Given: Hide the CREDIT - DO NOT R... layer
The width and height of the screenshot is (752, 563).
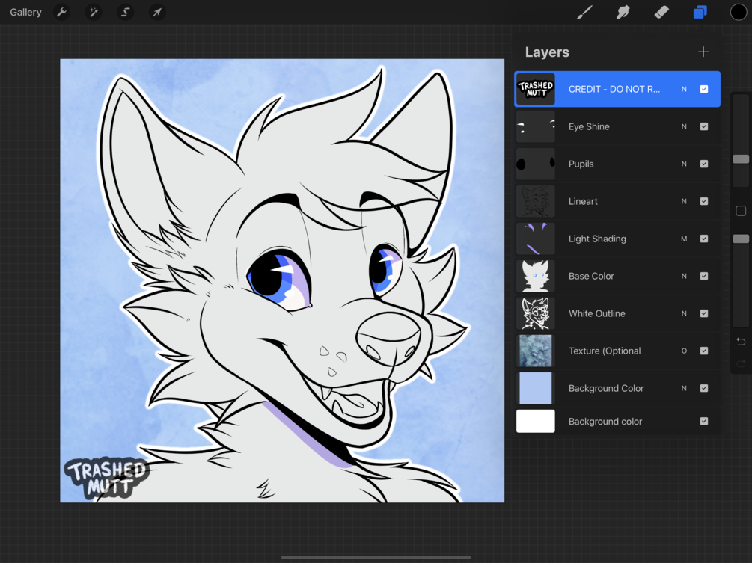Looking at the screenshot, I should [x=703, y=89].
